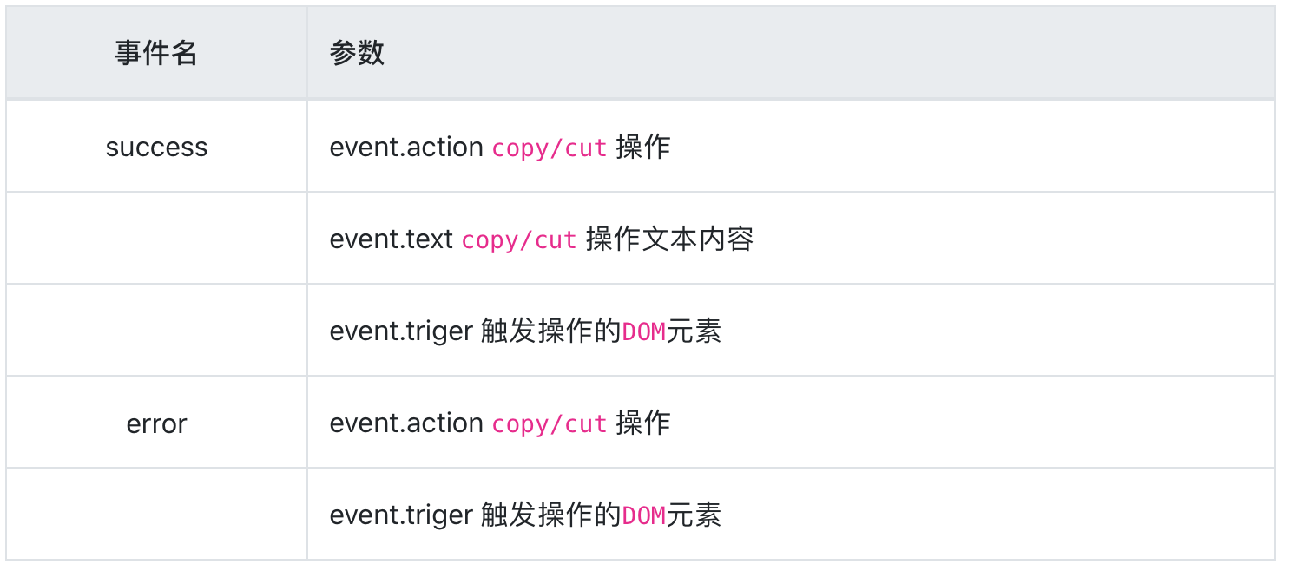Click empty event name cell in last row

(x=156, y=515)
